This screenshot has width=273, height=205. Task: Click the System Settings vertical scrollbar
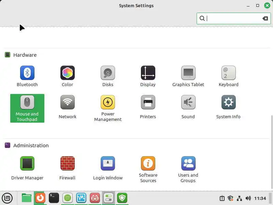272,152
